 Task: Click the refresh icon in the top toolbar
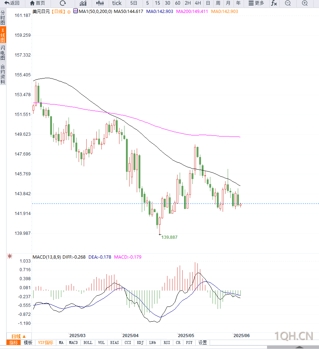point(63,3)
